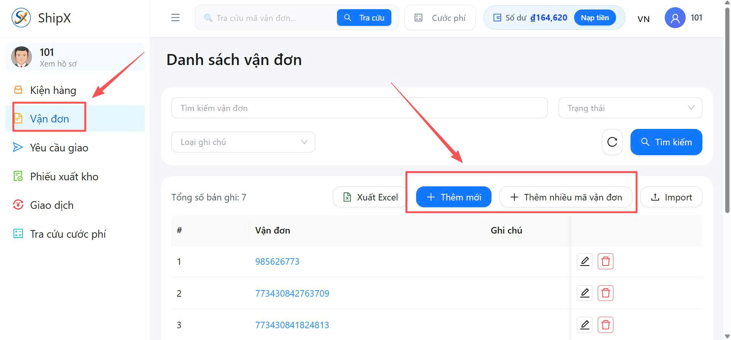This screenshot has height=340, width=731.
Task: Open waybill 985626773 link
Action: (277, 262)
